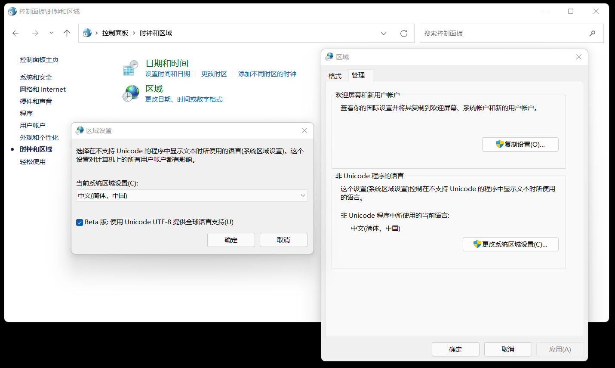Screen dimensions: 615x368
Task: Click the shield icon on 复制设置 button
Action: [x=499, y=144]
